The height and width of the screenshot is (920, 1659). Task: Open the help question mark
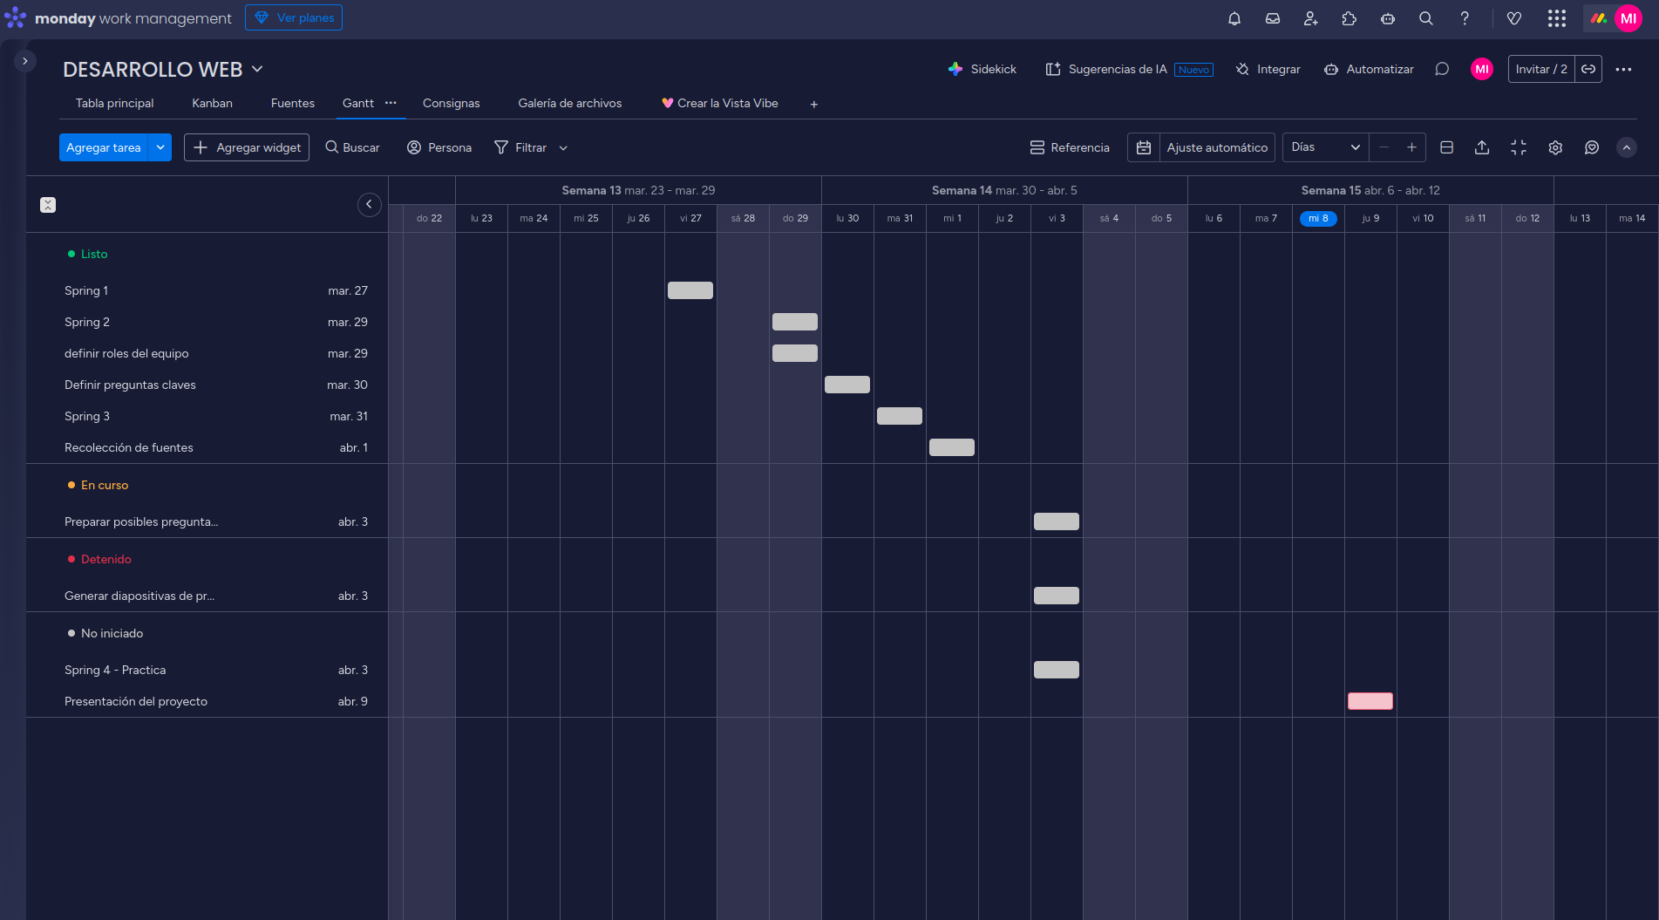point(1465,18)
